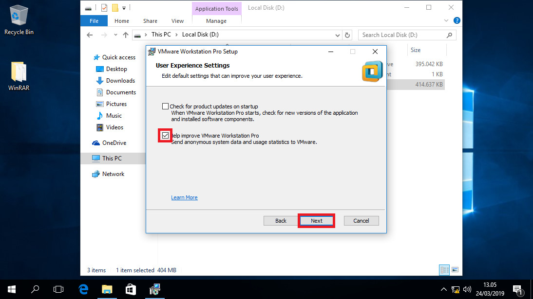Select the file sized 395.042 KB
Image resolution: width=533 pixels, height=299 pixels.
(x=429, y=64)
